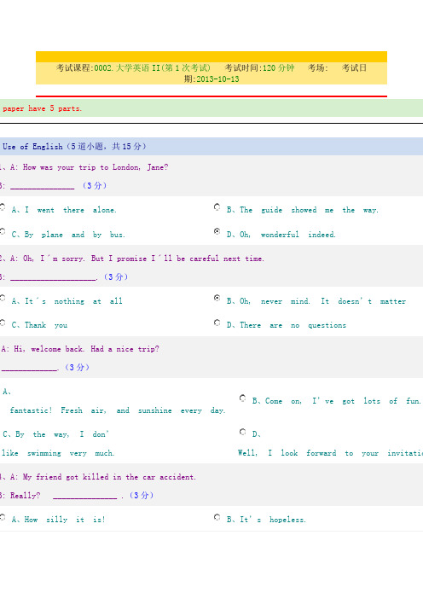Click the 'By the way, I don't' answer text

point(55,434)
